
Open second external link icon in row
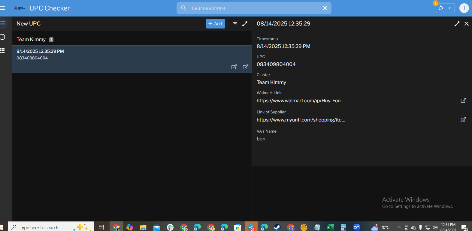pos(246,67)
